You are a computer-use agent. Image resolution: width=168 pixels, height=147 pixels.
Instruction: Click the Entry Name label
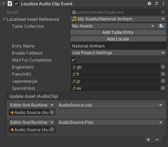tap(23, 46)
